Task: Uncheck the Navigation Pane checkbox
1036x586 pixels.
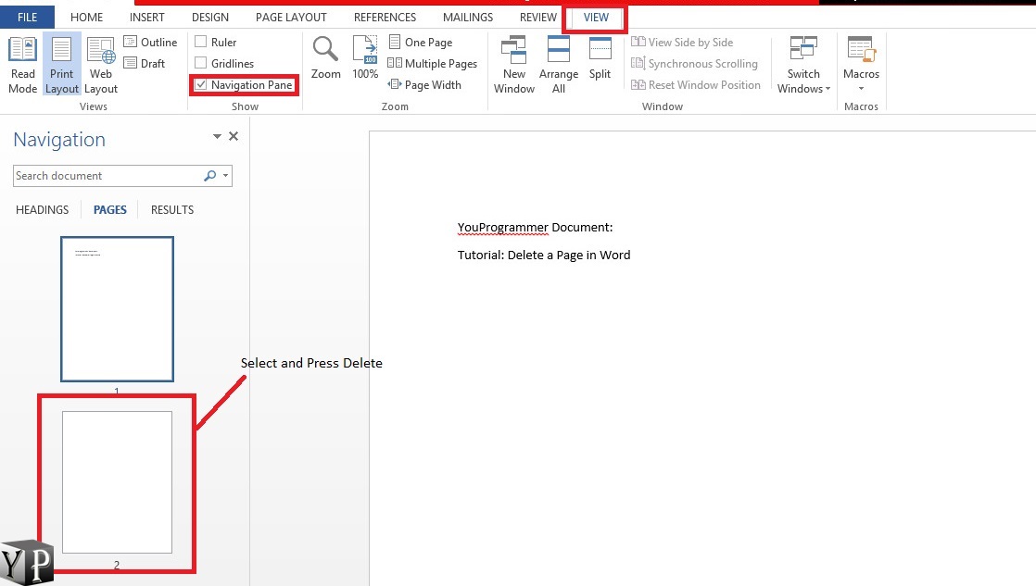Action: (201, 85)
